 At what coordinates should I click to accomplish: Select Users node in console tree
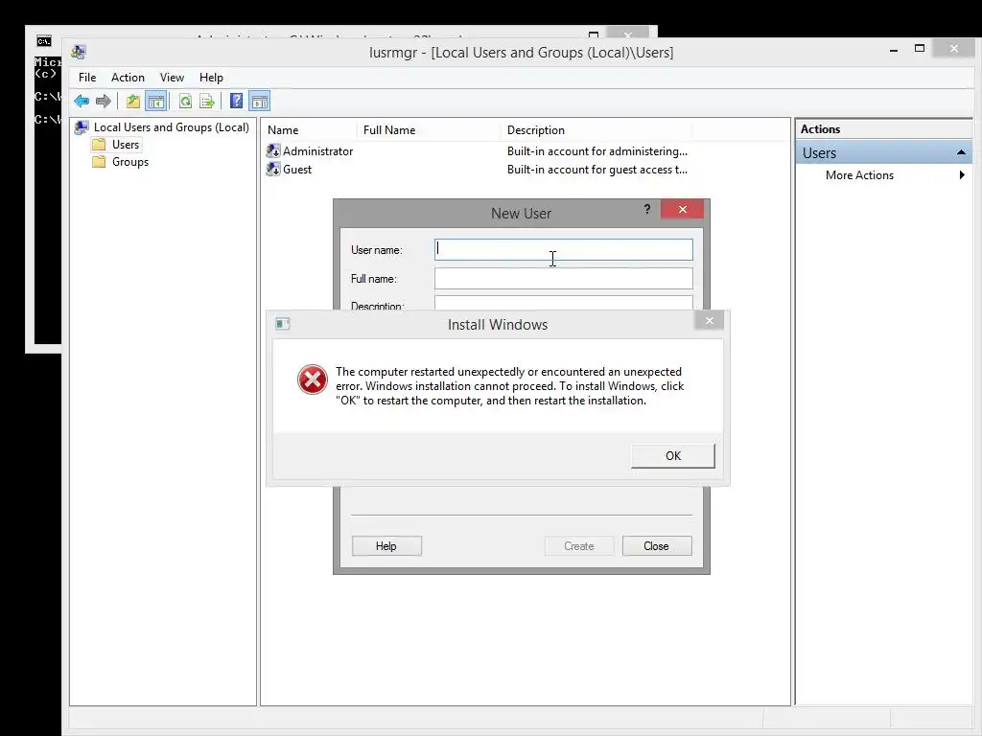(x=126, y=145)
